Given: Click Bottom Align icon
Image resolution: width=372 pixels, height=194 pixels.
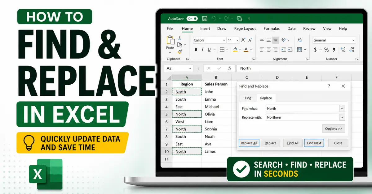Looking at the screenshot, I should (275, 40).
